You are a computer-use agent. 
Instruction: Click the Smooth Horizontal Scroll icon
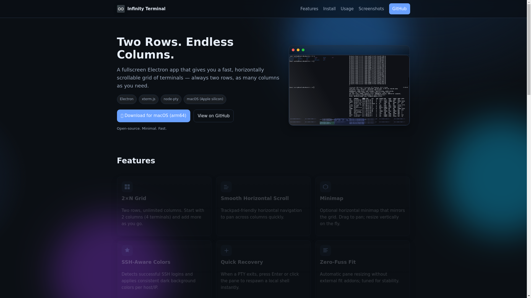click(226, 187)
